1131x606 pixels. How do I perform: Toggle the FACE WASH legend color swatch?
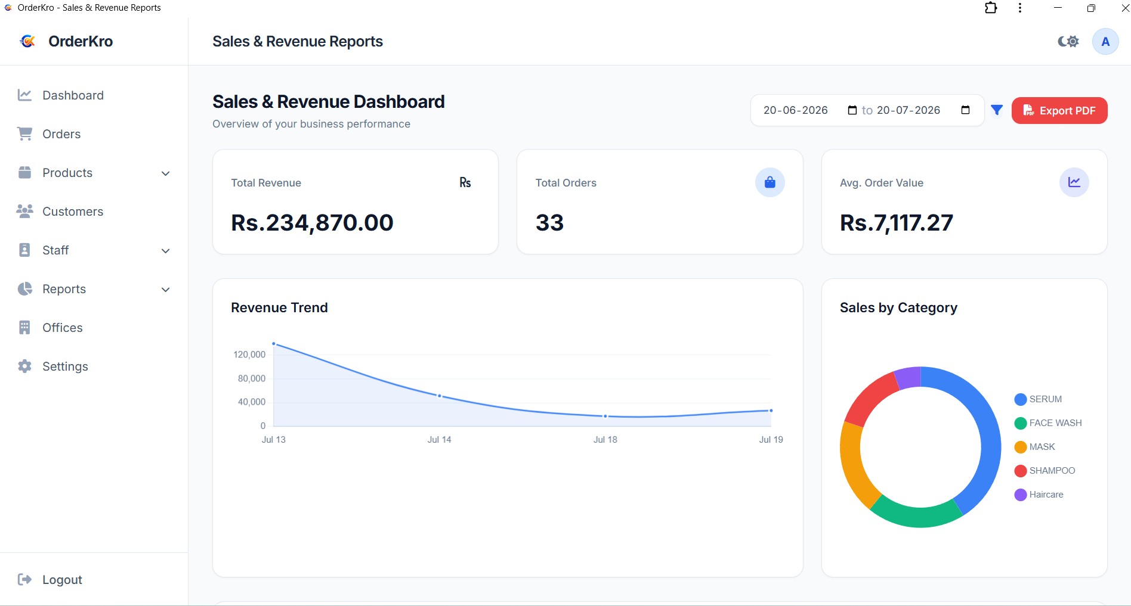1021,423
